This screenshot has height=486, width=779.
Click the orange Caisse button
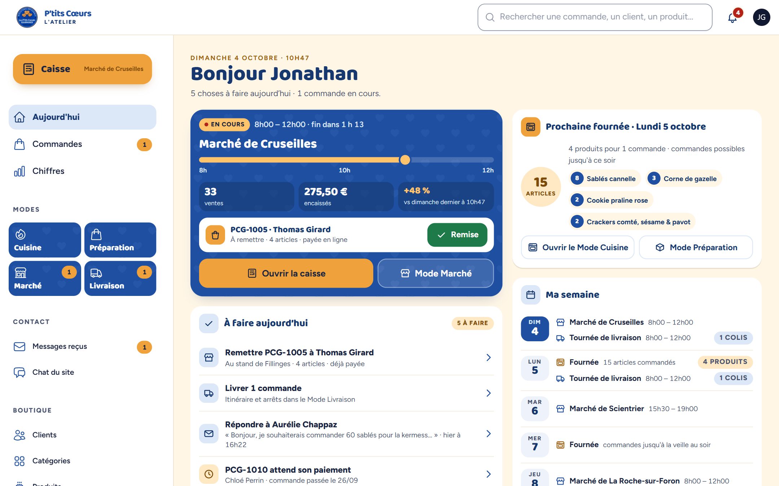[82, 69]
